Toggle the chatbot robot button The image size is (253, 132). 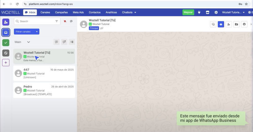point(221,24)
